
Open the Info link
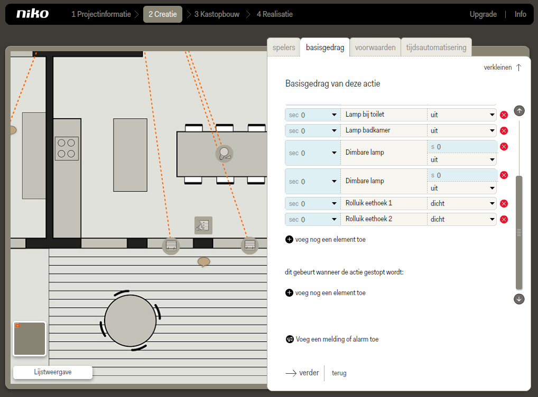(520, 14)
